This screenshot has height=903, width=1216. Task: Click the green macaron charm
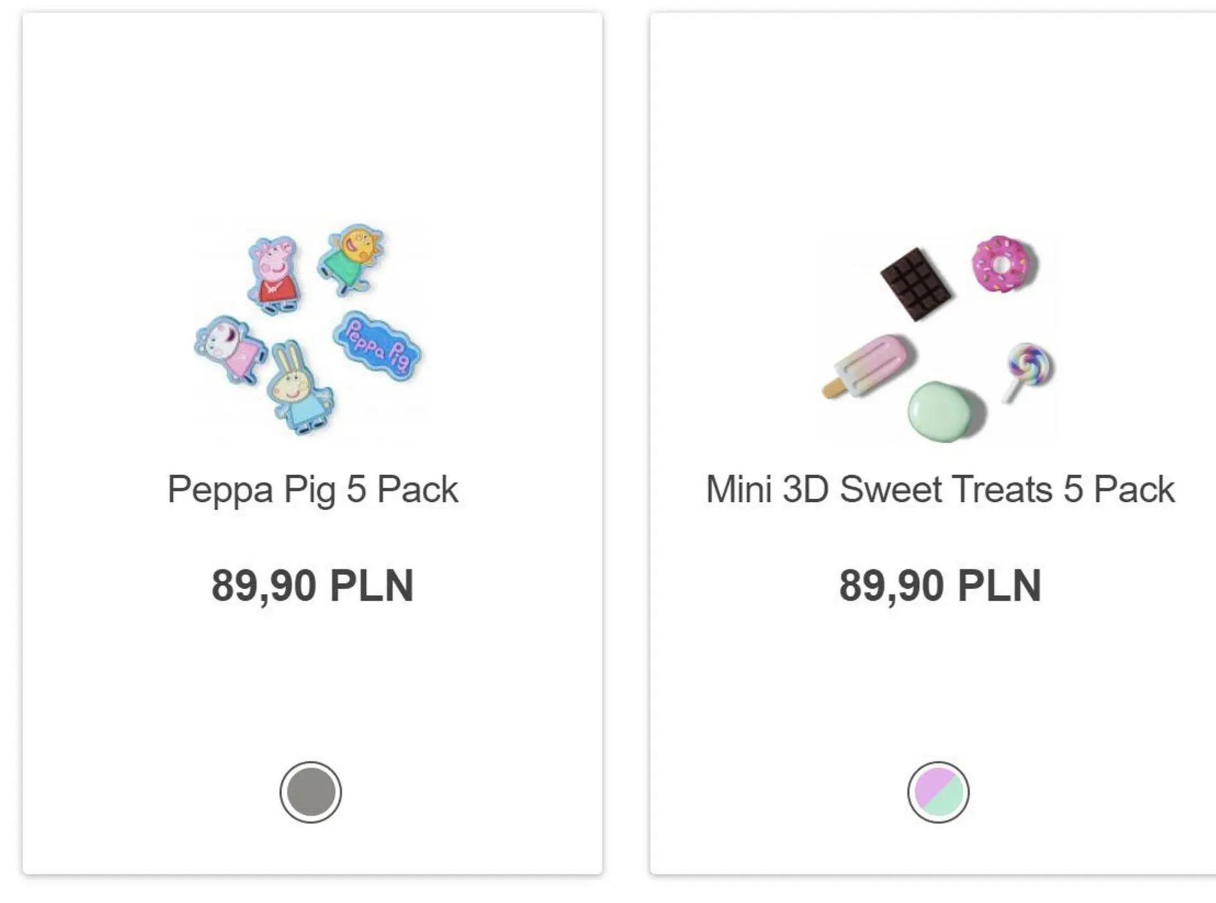click(941, 411)
